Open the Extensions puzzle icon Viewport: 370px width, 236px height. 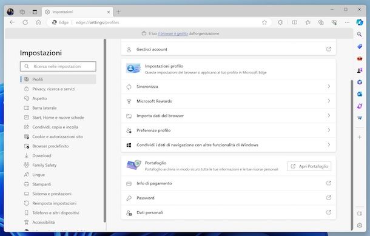tap(280, 22)
